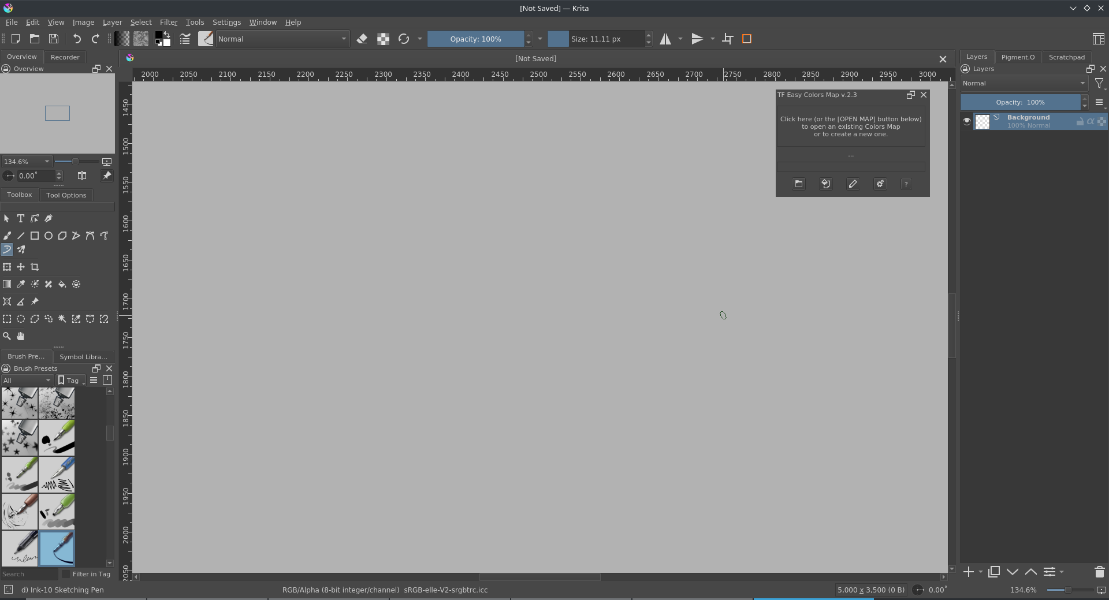Image resolution: width=1109 pixels, height=600 pixels.
Task: Open an existing document from toolbar
Action: coord(35,39)
